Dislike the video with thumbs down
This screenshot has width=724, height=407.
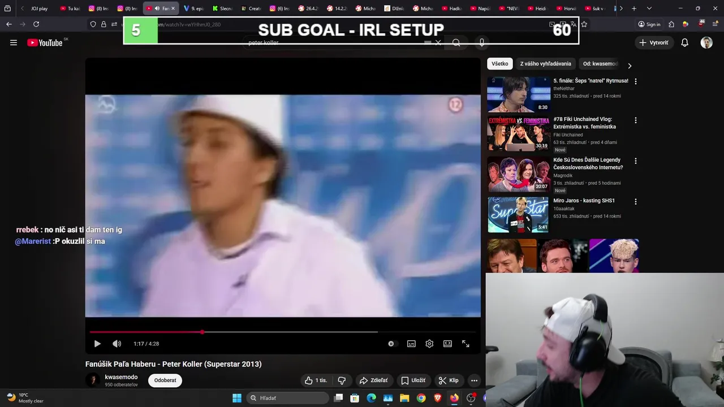pos(342,380)
